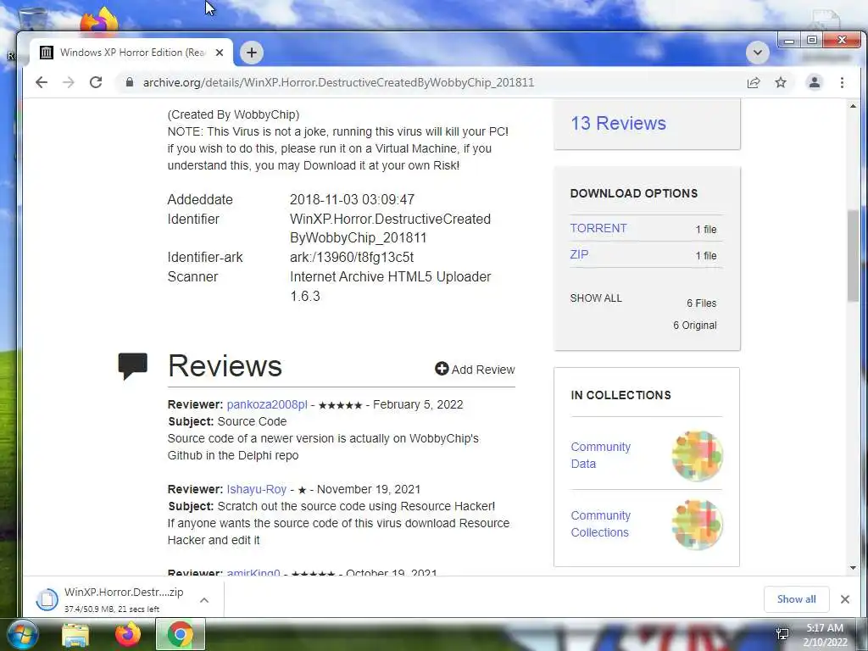
Task: Open the Chrome profile avatar icon
Action: (x=815, y=82)
